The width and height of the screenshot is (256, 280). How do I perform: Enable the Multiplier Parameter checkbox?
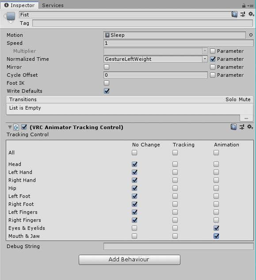(213, 51)
